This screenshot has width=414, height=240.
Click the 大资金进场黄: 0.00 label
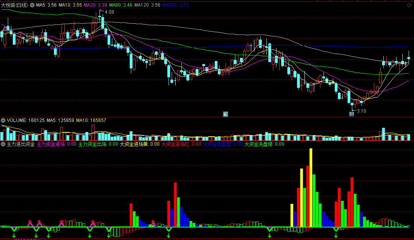[x=140, y=144]
